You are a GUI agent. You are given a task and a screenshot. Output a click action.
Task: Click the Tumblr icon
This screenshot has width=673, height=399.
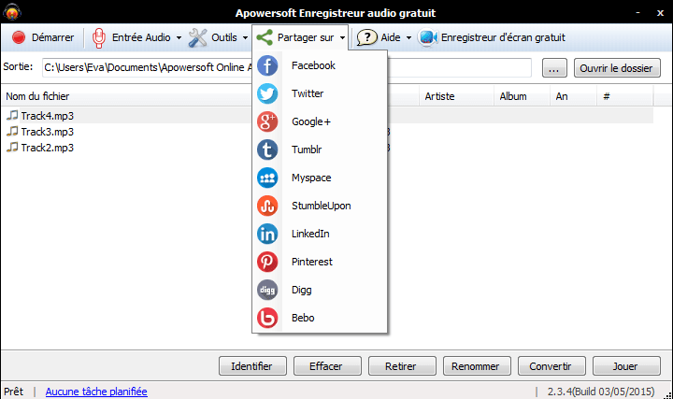pos(267,150)
